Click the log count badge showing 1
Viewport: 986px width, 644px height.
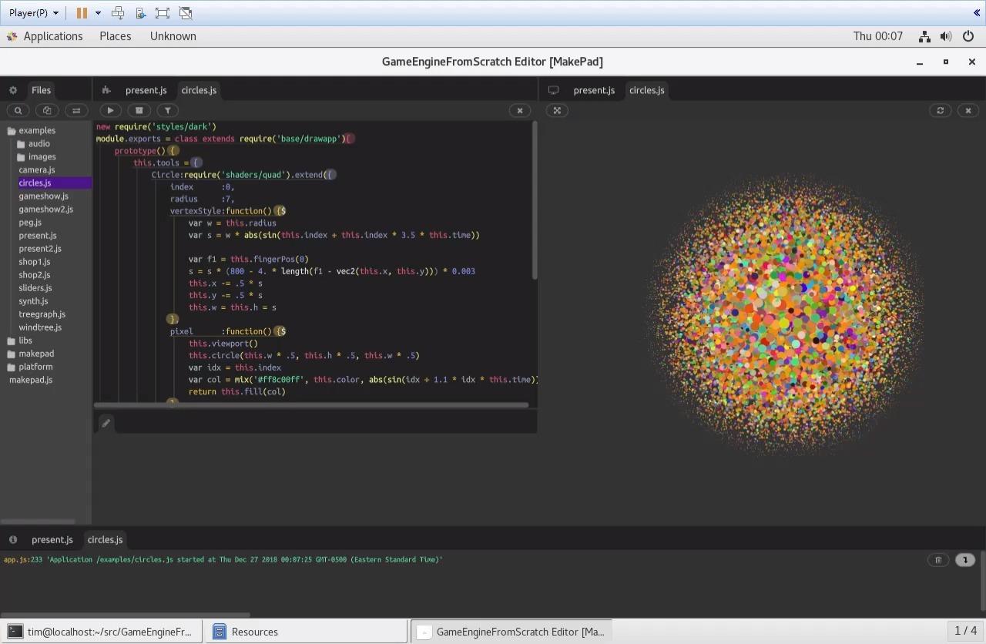tap(965, 560)
